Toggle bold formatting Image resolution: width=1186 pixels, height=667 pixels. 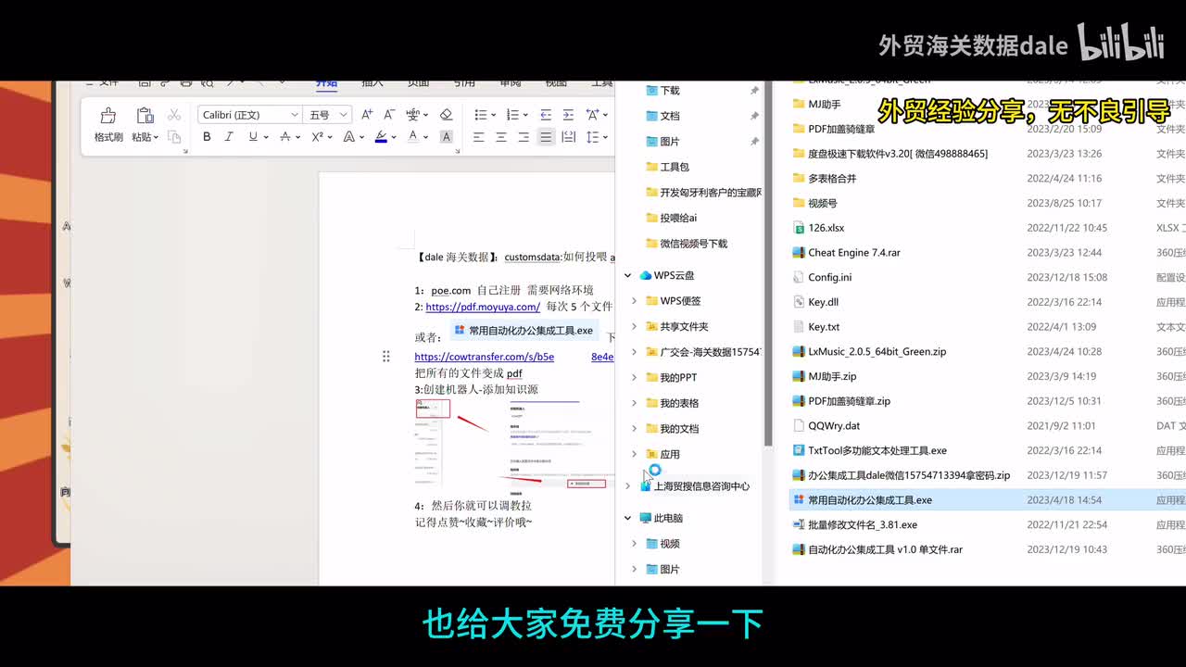(207, 137)
